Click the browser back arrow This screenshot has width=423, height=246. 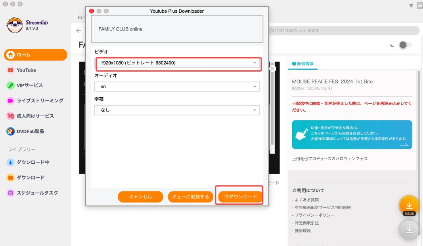coord(78,31)
